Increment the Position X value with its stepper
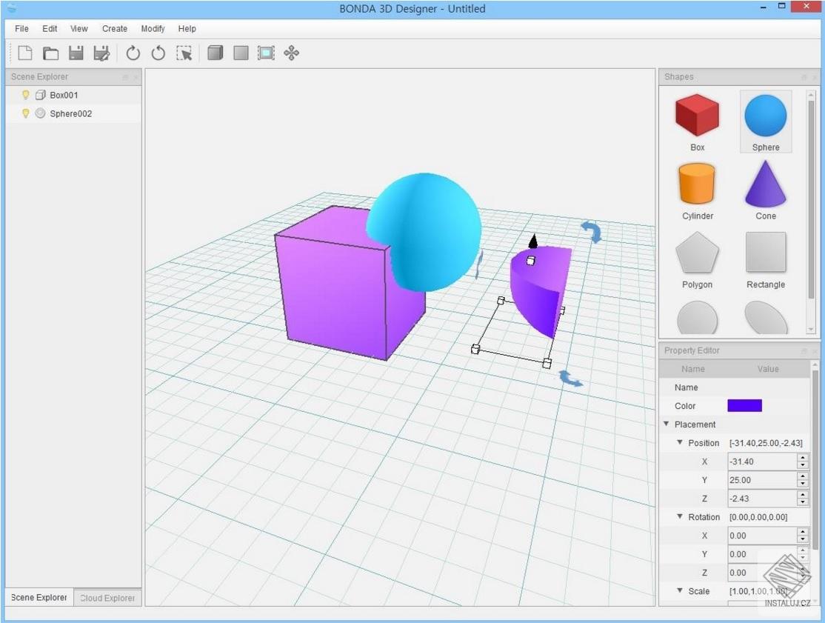 coord(804,458)
